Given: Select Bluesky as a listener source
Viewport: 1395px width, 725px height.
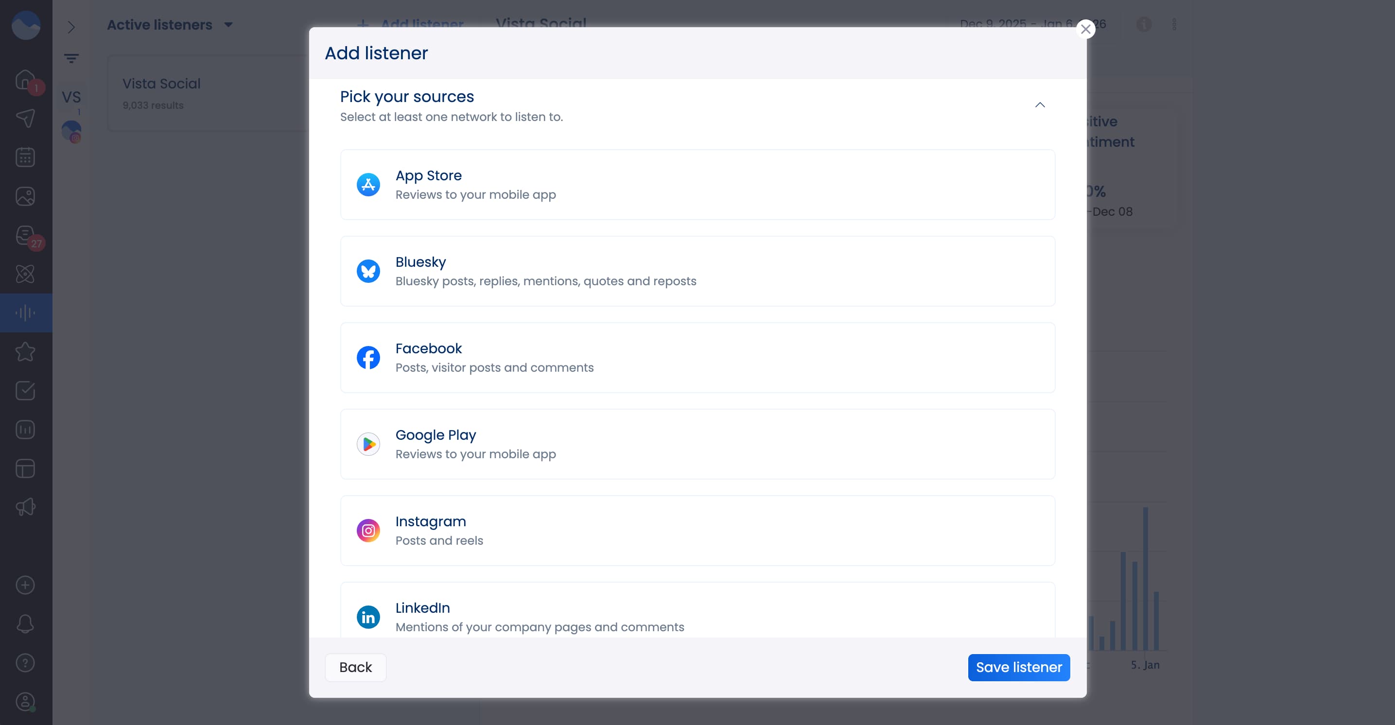Looking at the screenshot, I should click(x=697, y=271).
